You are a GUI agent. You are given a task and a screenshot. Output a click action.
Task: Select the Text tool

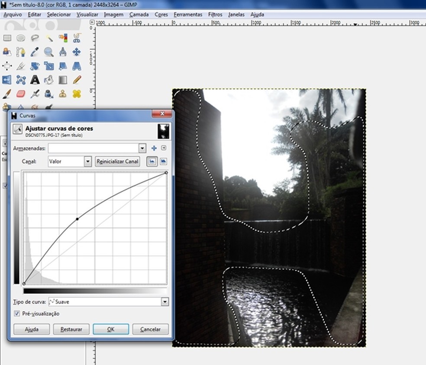point(35,80)
